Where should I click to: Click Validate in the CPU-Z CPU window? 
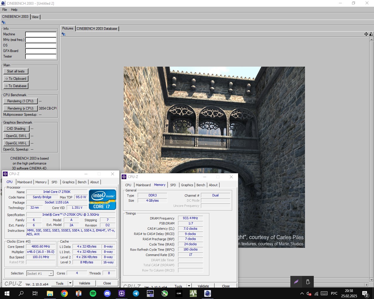[85, 283]
